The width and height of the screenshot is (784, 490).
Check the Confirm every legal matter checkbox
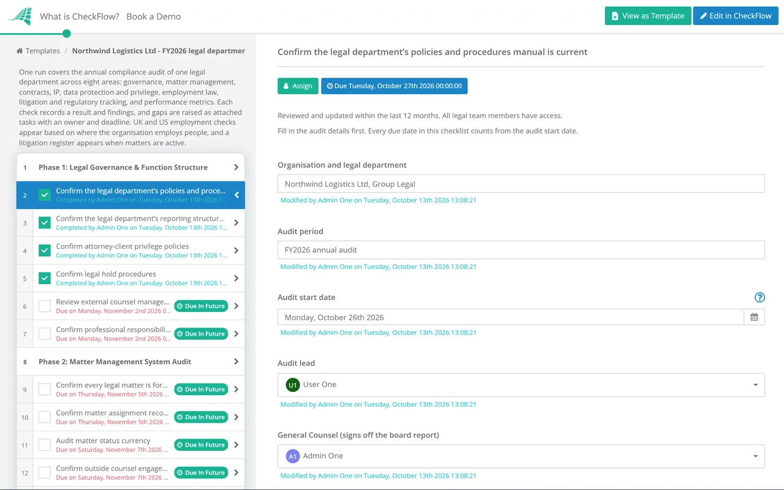coord(45,390)
